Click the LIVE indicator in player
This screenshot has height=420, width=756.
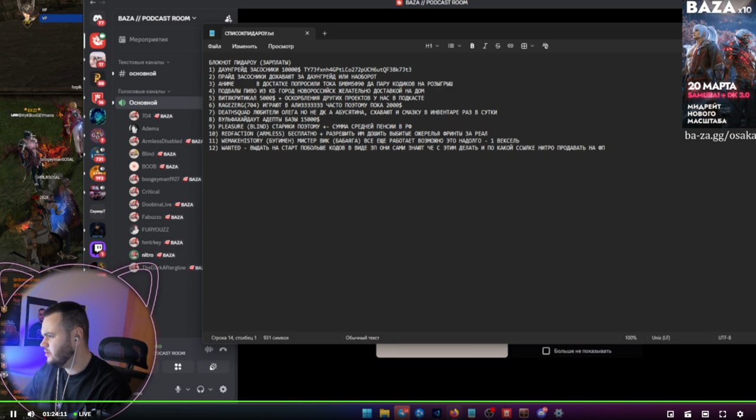(82, 414)
